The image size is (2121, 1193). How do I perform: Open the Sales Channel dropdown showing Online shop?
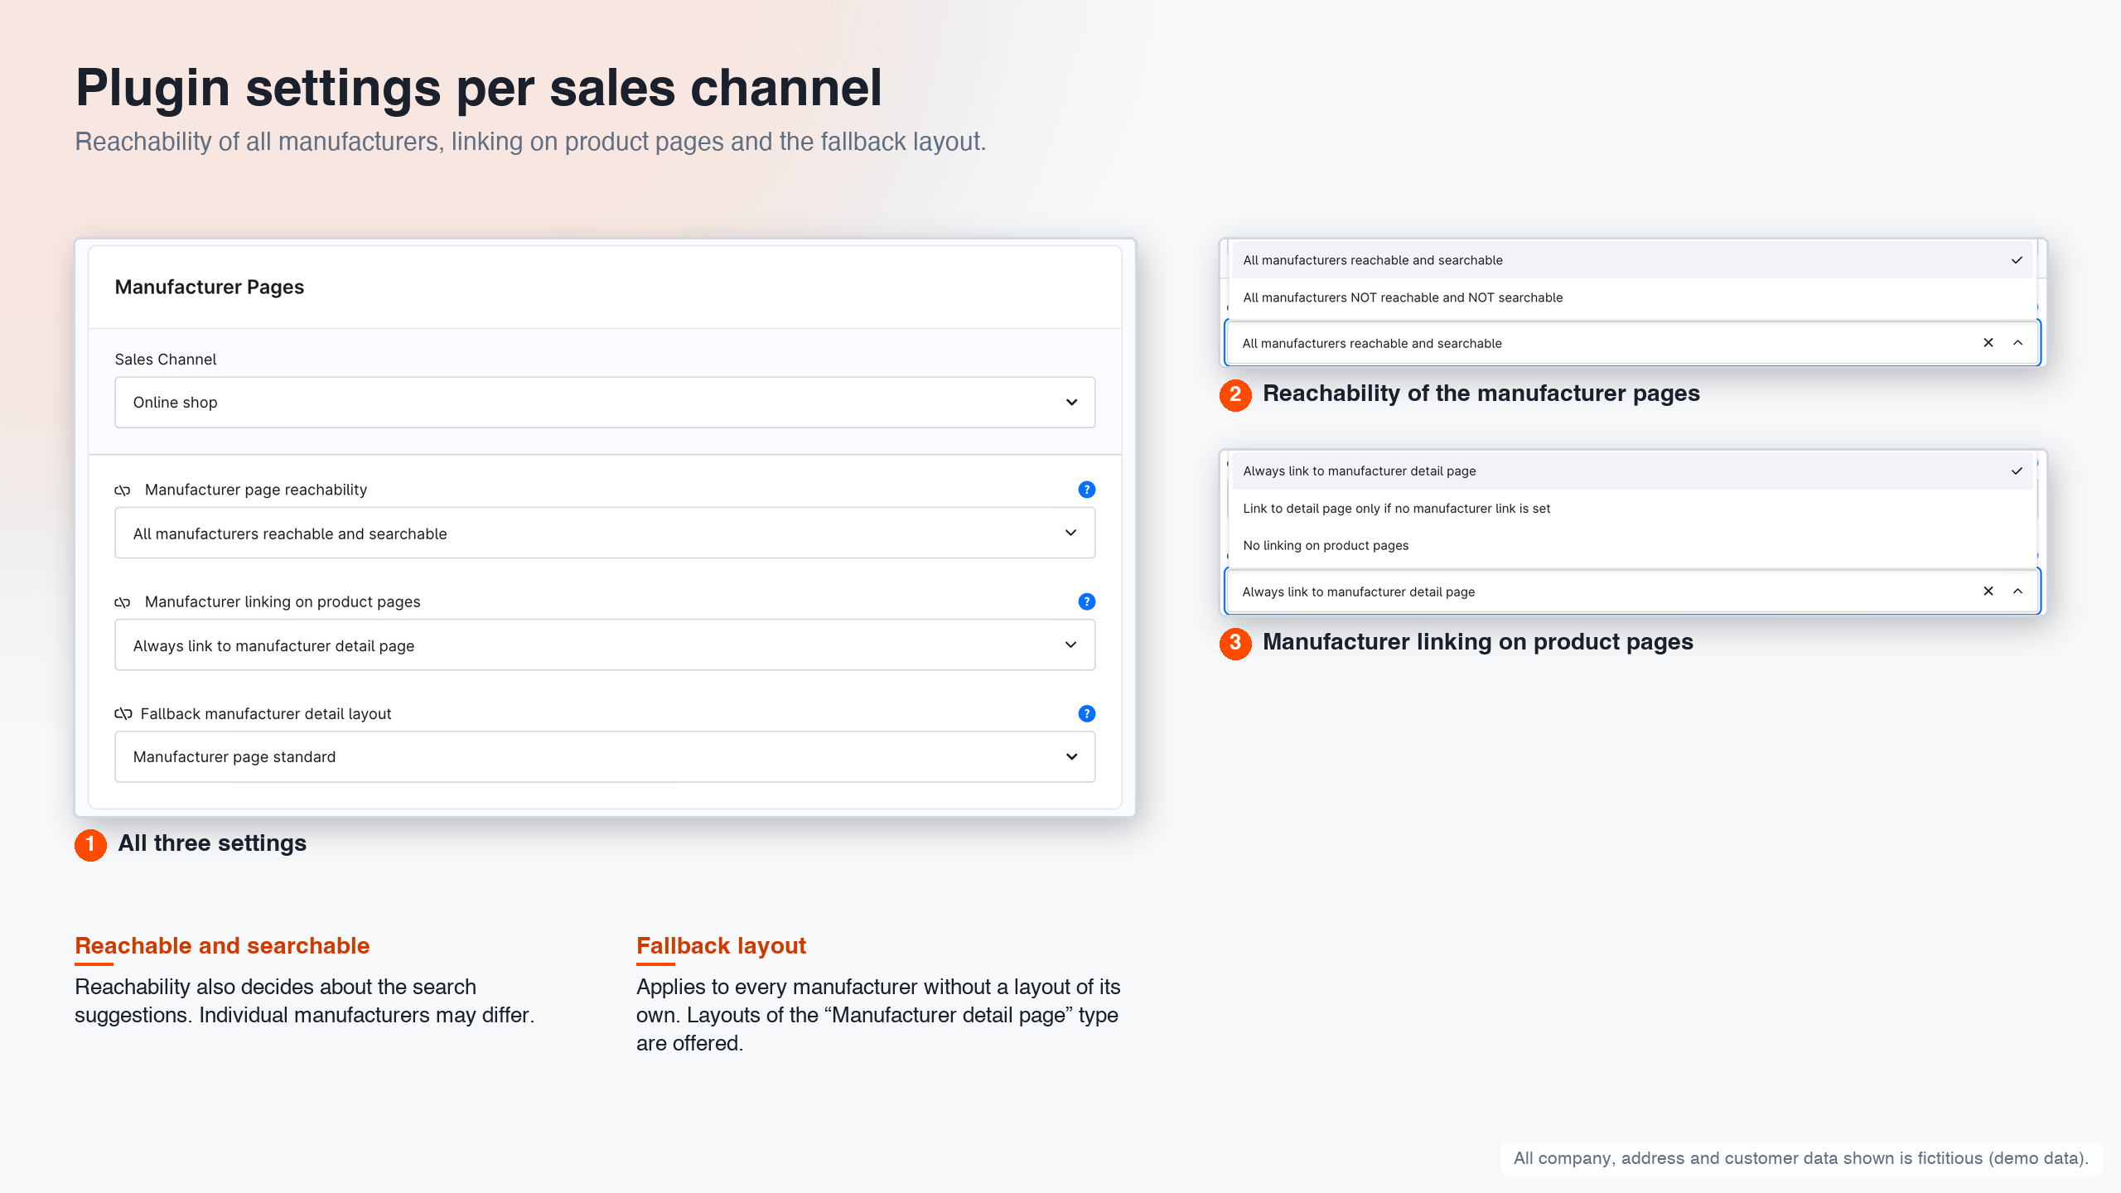[605, 403]
